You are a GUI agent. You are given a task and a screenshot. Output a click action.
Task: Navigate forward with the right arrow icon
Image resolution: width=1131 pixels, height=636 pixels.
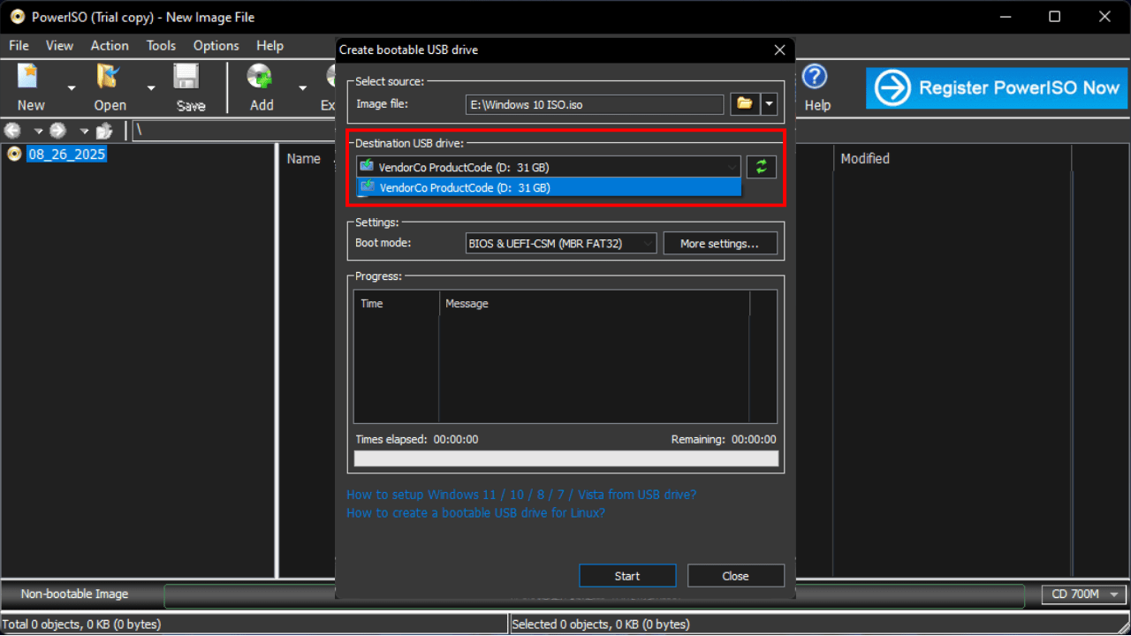(57, 130)
